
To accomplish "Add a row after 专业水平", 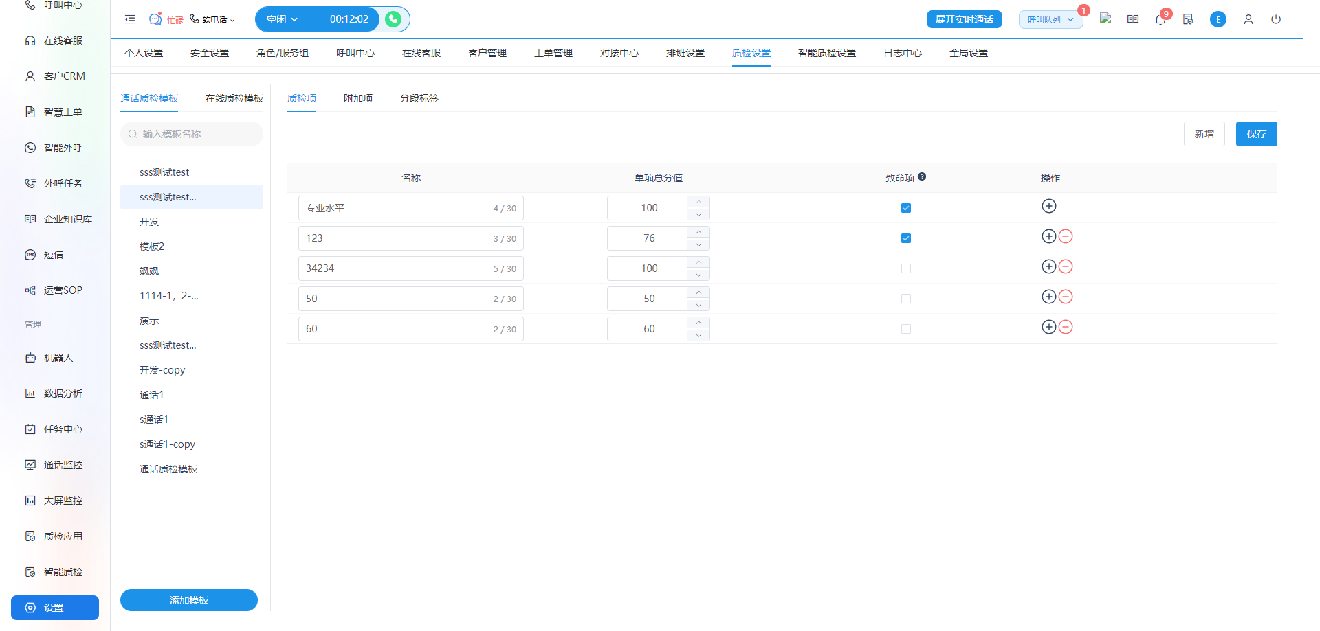I will [1049, 206].
